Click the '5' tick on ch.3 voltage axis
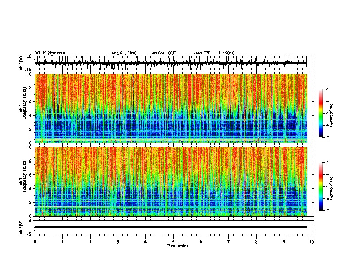 [31, 220]
